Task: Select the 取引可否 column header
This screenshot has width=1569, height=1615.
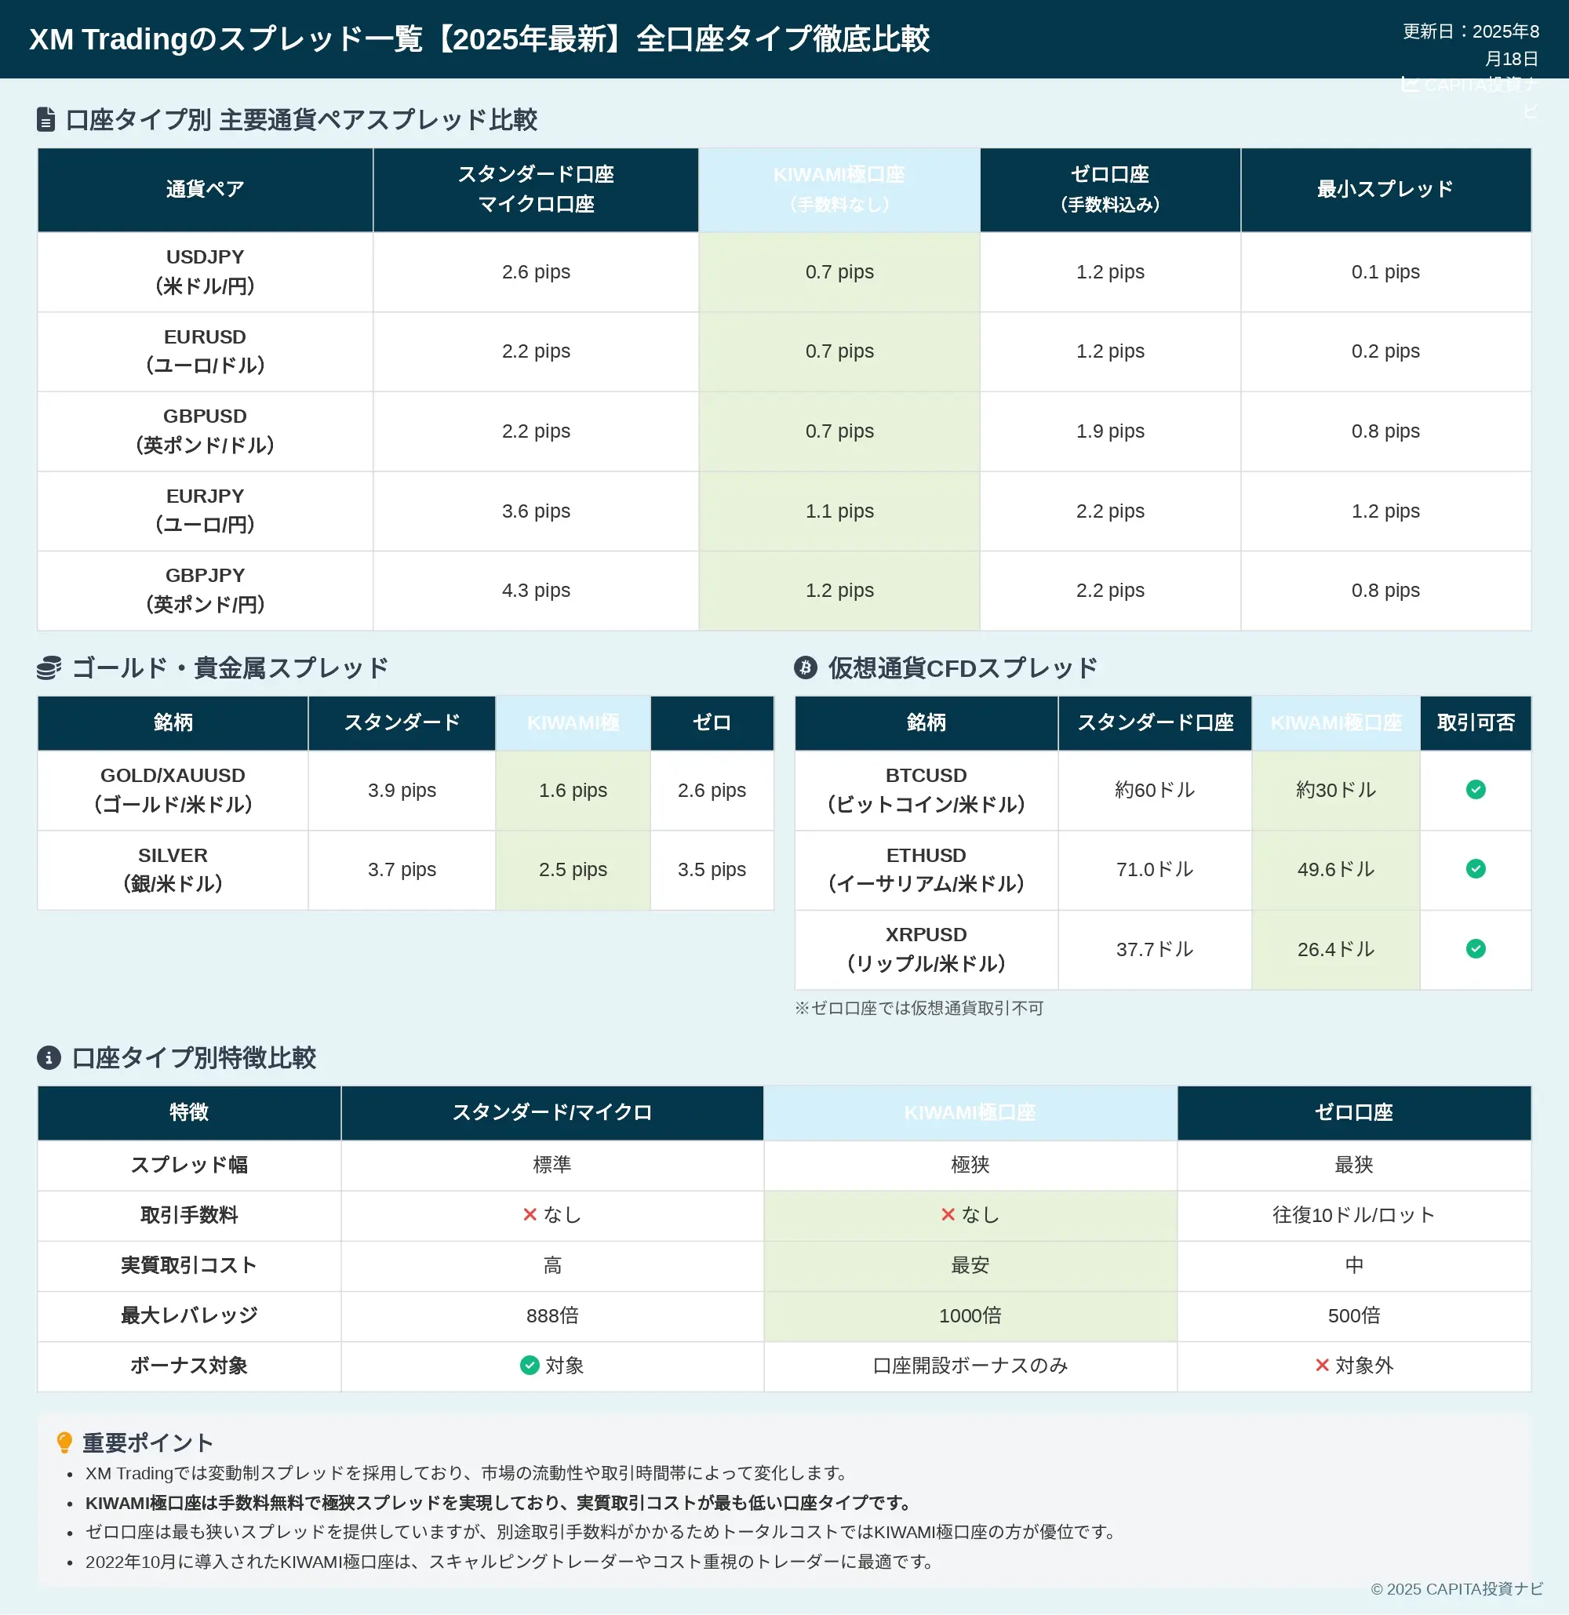Action: point(1476,722)
